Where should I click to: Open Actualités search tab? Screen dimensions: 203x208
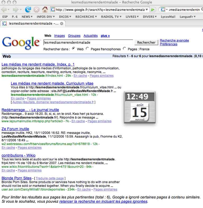click(x=91, y=36)
